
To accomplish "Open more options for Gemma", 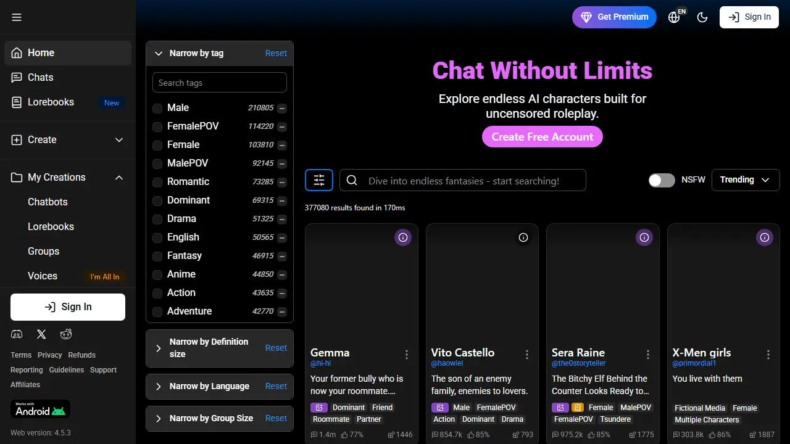I will coord(407,355).
